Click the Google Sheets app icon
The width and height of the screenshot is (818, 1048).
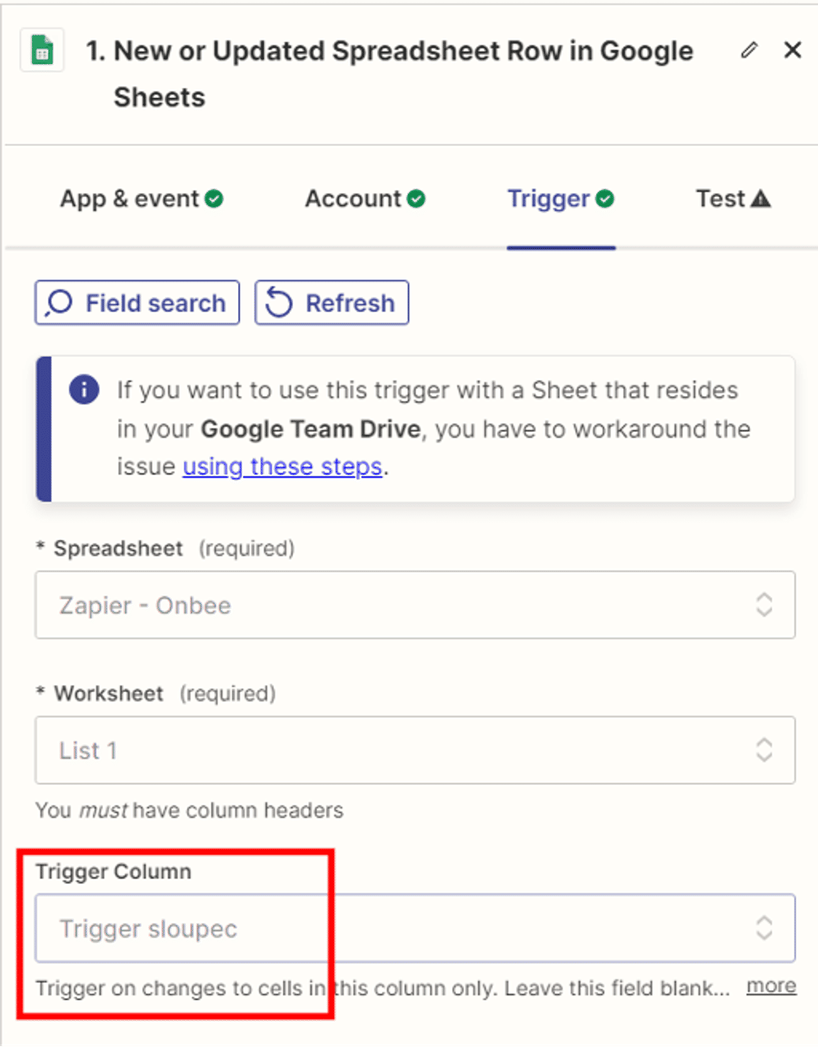(x=42, y=50)
